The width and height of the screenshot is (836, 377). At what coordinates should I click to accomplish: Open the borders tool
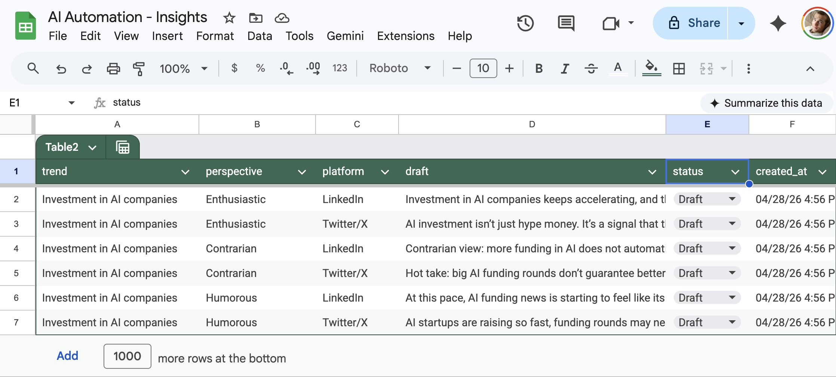(679, 69)
